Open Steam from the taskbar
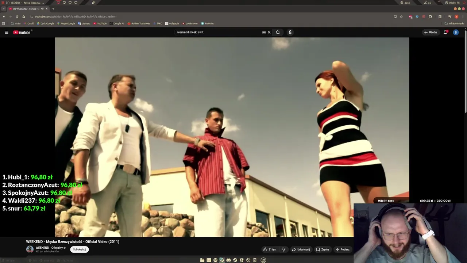This screenshot has width=467, height=263. click(x=235, y=260)
